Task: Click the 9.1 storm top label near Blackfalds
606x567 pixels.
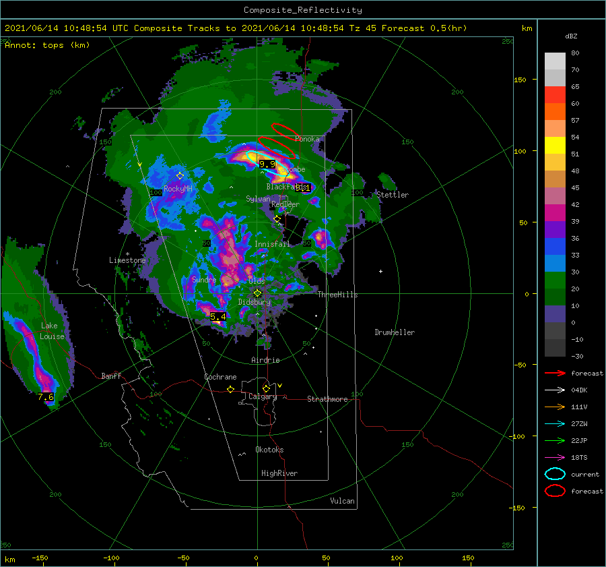Action: (x=302, y=187)
